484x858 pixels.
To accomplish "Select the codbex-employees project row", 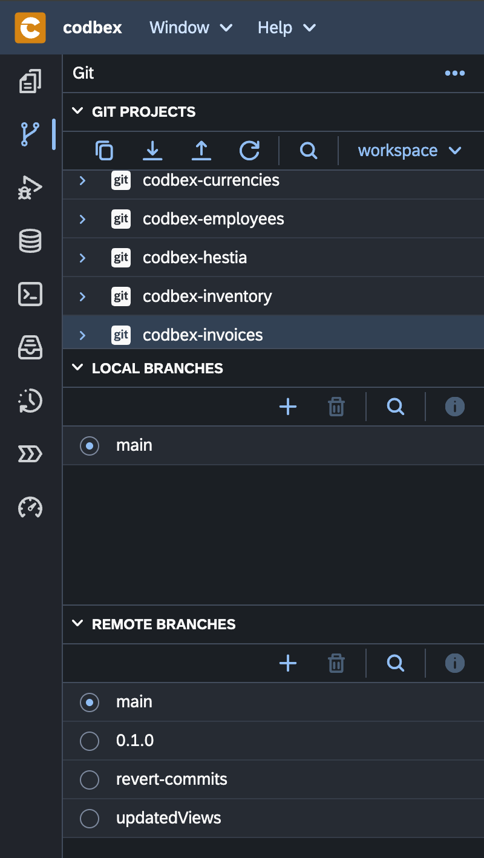I will [273, 219].
